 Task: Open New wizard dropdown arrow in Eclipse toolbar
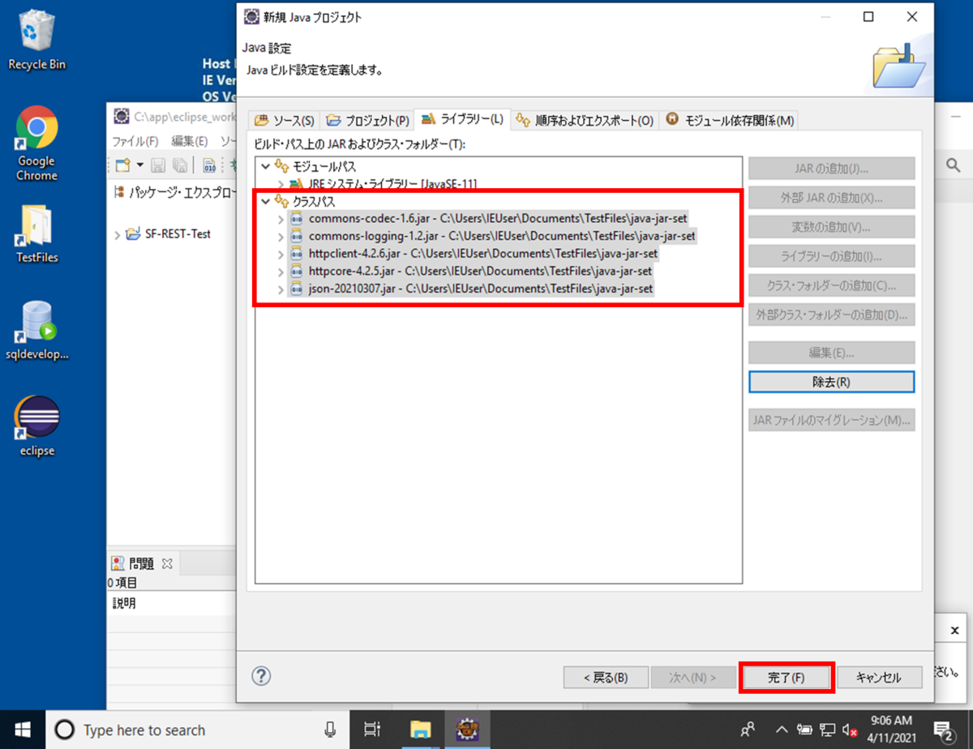point(139,166)
